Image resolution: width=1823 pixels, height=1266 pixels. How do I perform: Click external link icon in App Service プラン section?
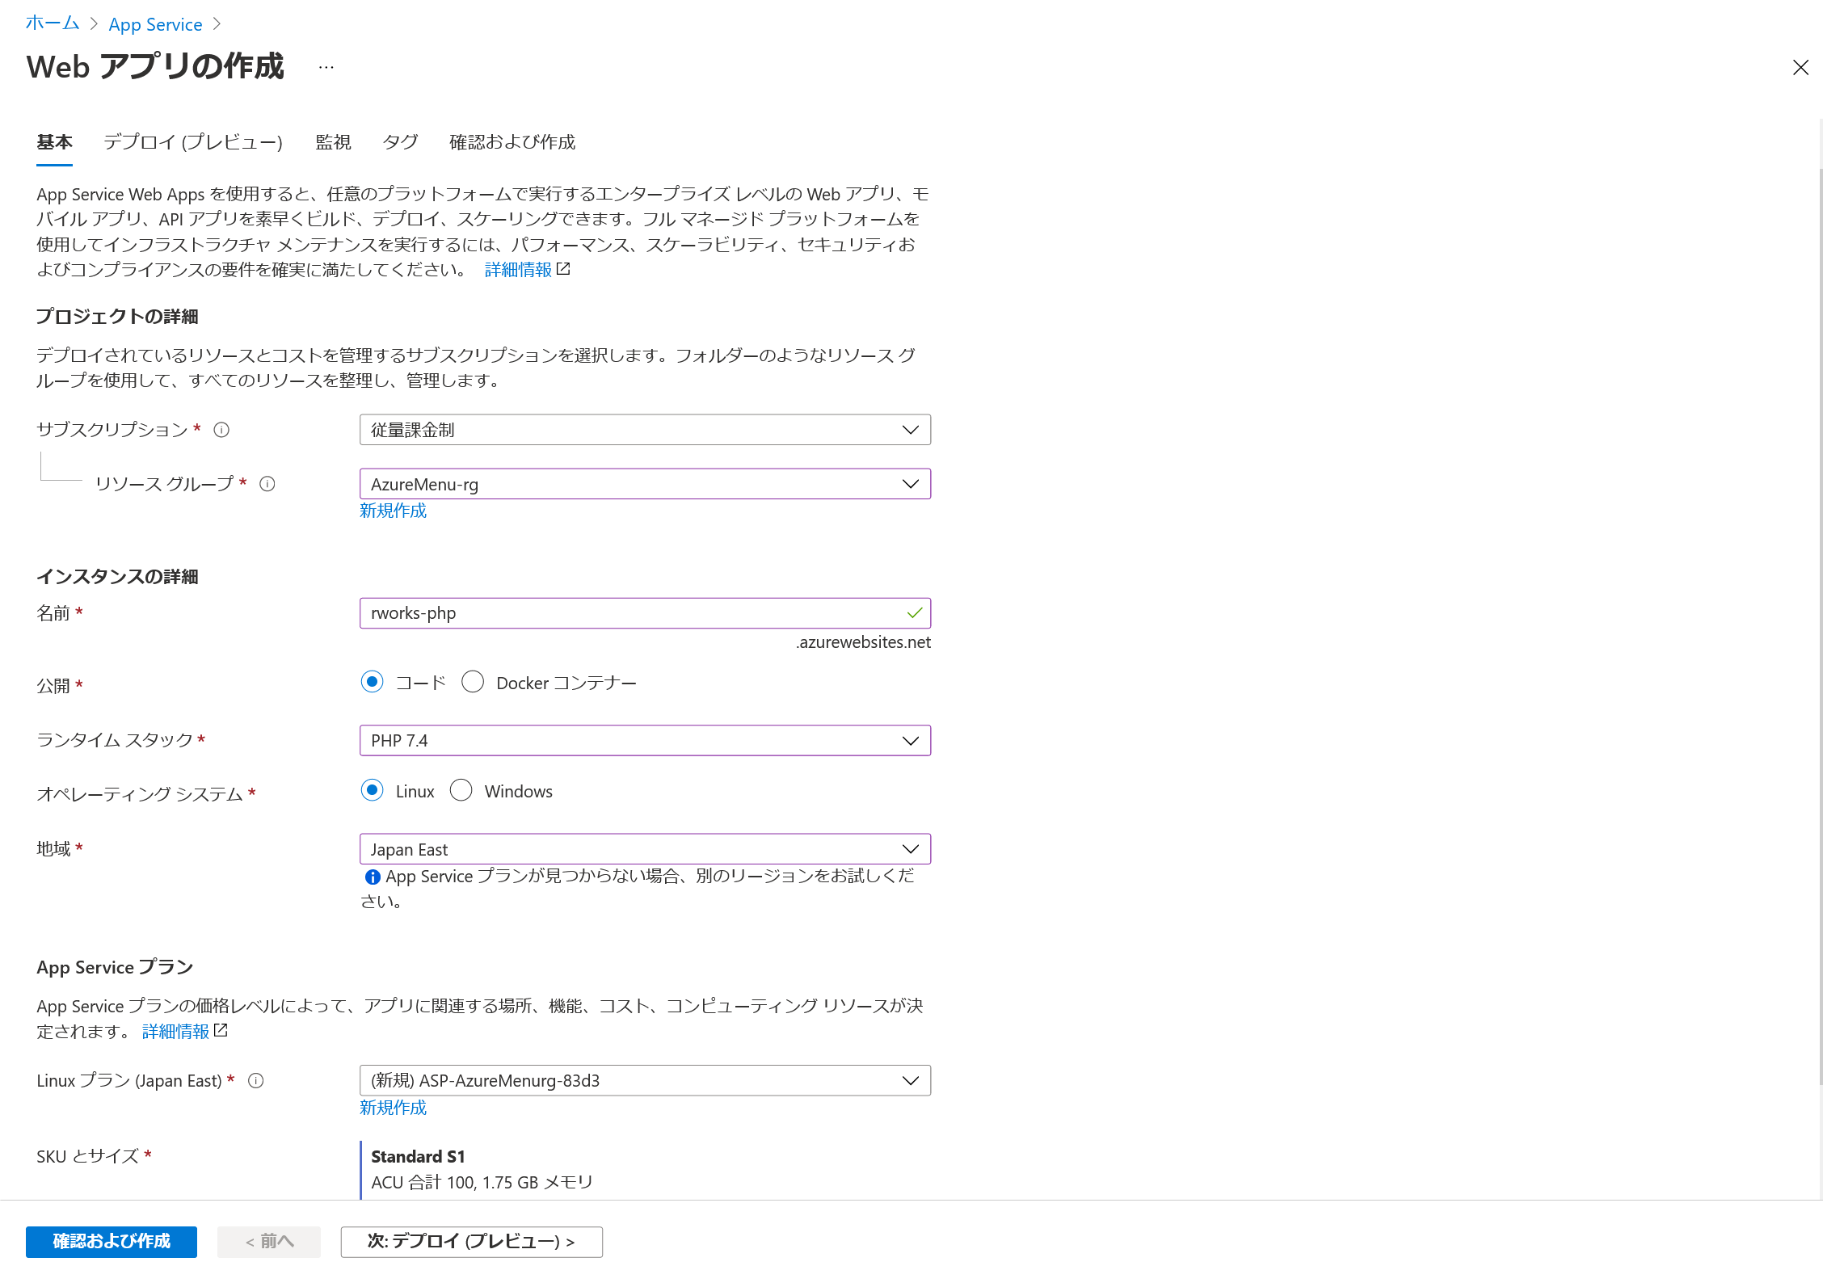[221, 1031]
